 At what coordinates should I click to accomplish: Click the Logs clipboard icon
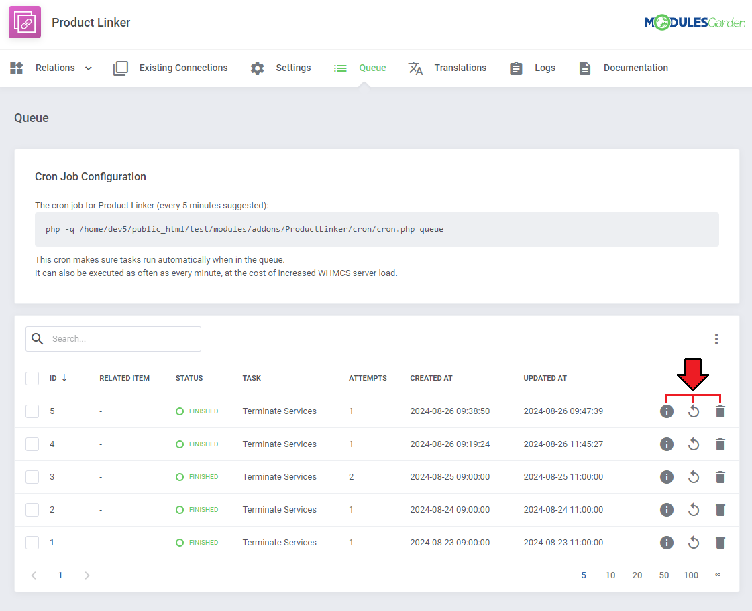[x=516, y=68]
